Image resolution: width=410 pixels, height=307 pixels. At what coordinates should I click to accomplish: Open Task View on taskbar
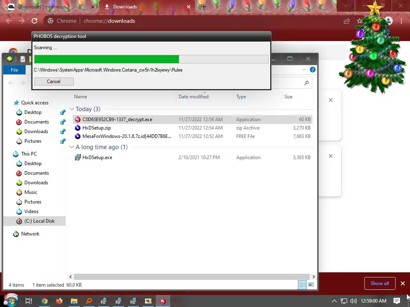pos(29,301)
